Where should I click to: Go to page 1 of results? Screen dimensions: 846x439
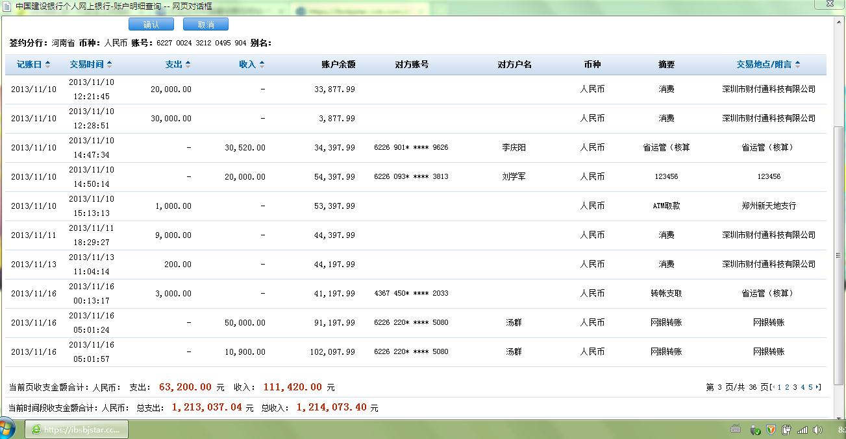(x=779, y=387)
